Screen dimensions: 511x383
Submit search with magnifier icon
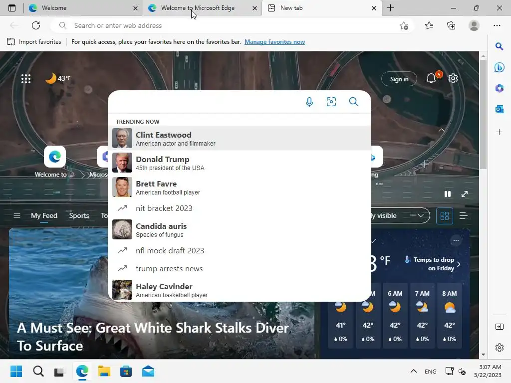click(x=354, y=102)
